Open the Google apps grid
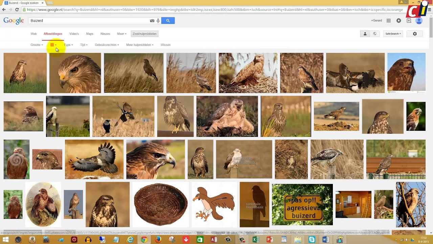The height and width of the screenshot is (244, 433). click(x=388, y=21)
